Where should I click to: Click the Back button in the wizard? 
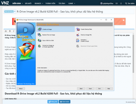[x=81, y=89]
